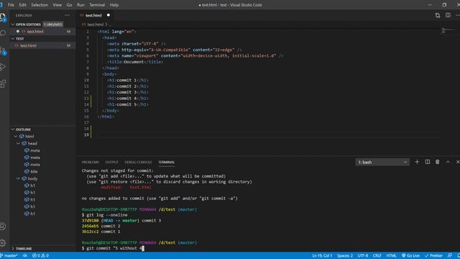
Task: Switch to the Problems tab
Action: pyautogui.click(x=90, y=162)
